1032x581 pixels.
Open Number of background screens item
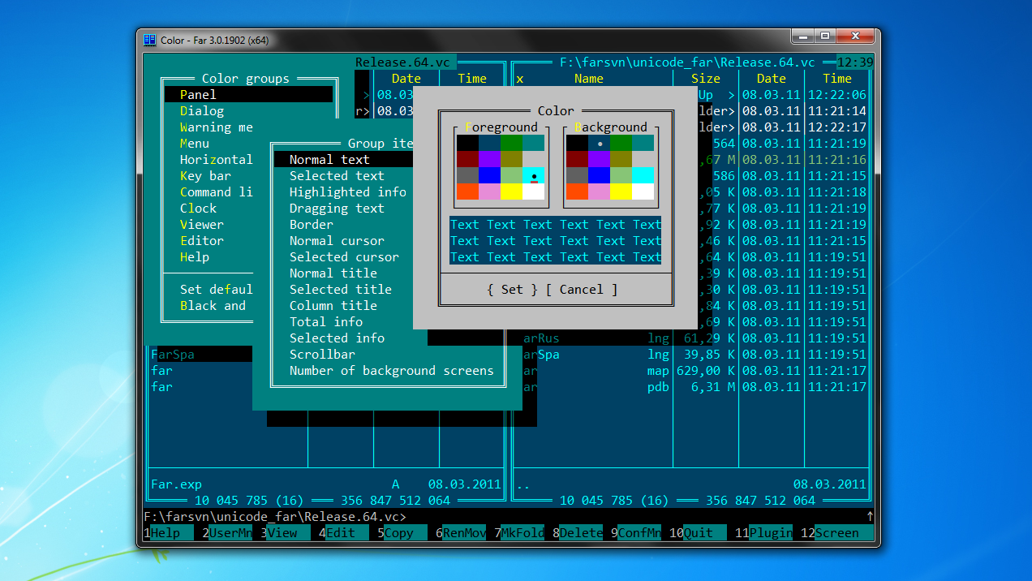(x=391, y=371)
